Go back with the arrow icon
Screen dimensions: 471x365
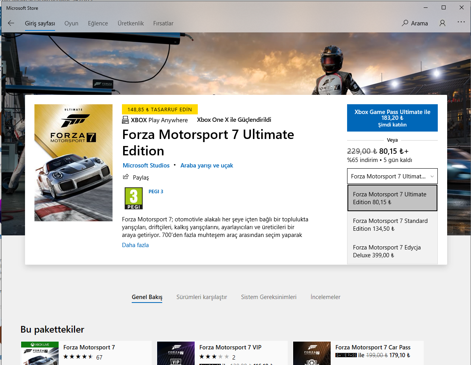(x=11, y=23)
